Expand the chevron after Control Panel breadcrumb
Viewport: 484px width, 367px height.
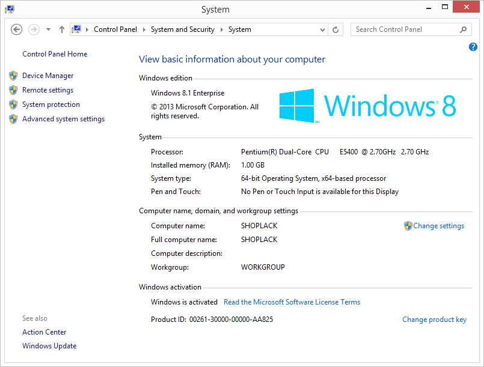pyautogui.click(x=144, y=29)
